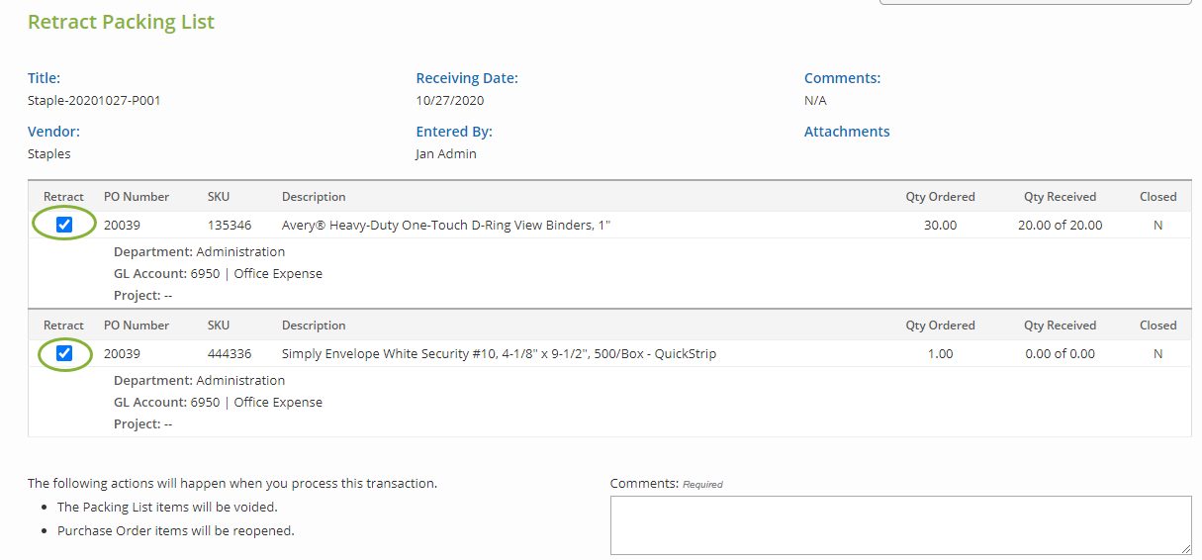The width and height of the screenshot is (1202, 560).
Task: Select the SKU value 135346
Action: pyautogui.click(x=230, y=225)
